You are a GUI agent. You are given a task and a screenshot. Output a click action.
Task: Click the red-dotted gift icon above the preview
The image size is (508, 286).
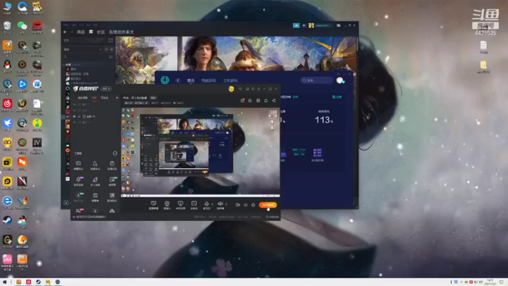[x=242, y=100]
